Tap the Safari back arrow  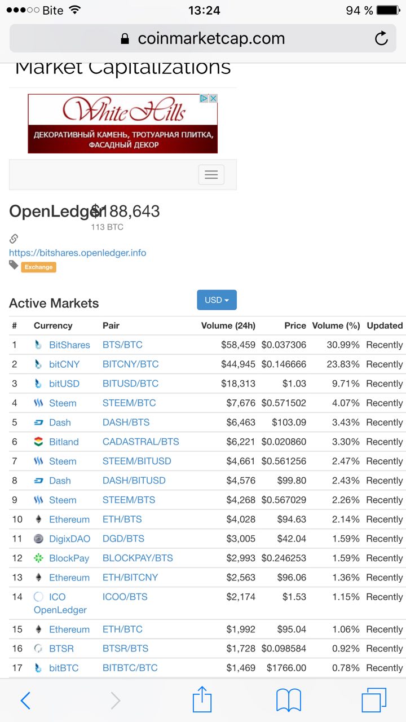pos(25,701)
